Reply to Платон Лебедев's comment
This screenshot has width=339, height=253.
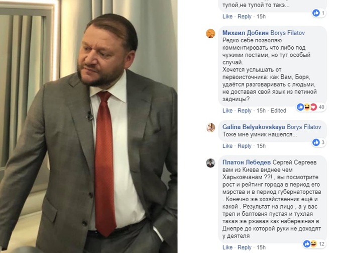click(x=244, y=247)
